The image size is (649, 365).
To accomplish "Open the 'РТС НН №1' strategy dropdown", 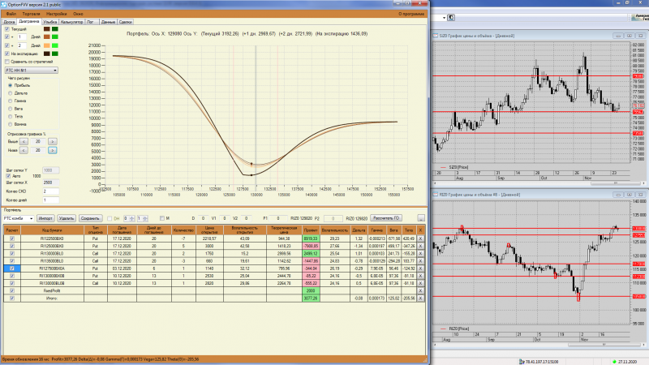I will tap(32, 71).
